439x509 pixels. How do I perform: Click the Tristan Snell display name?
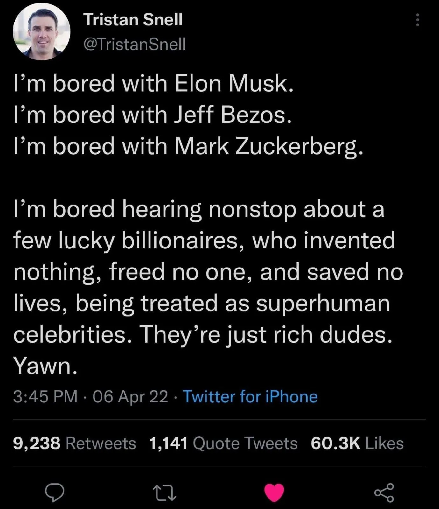pyautogui.click(x=133, y=20)
